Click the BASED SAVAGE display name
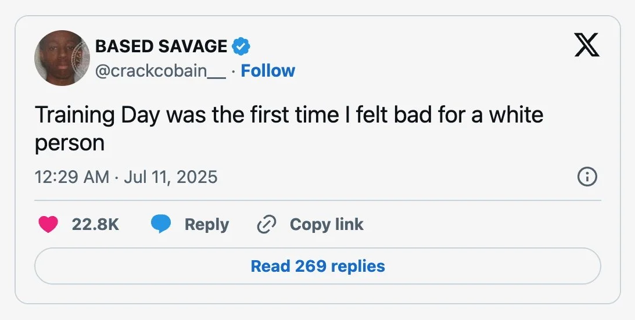The image size is (635, 320). [x=161, y=45]
